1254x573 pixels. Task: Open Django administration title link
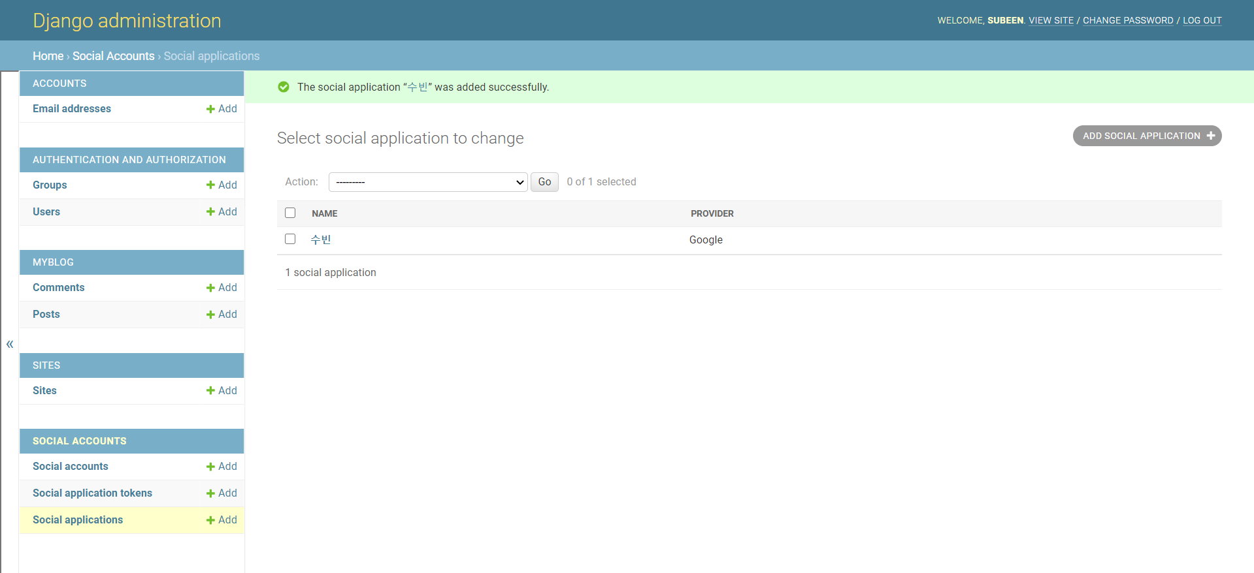click(127, 21)
